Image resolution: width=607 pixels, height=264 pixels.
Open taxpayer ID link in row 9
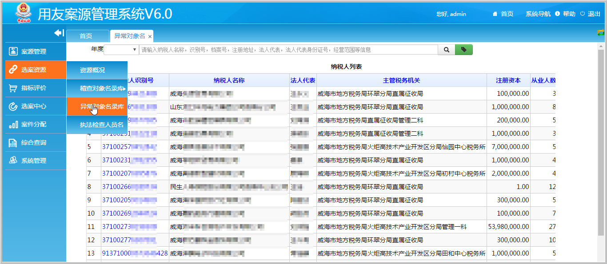click(x=129, y=200)
